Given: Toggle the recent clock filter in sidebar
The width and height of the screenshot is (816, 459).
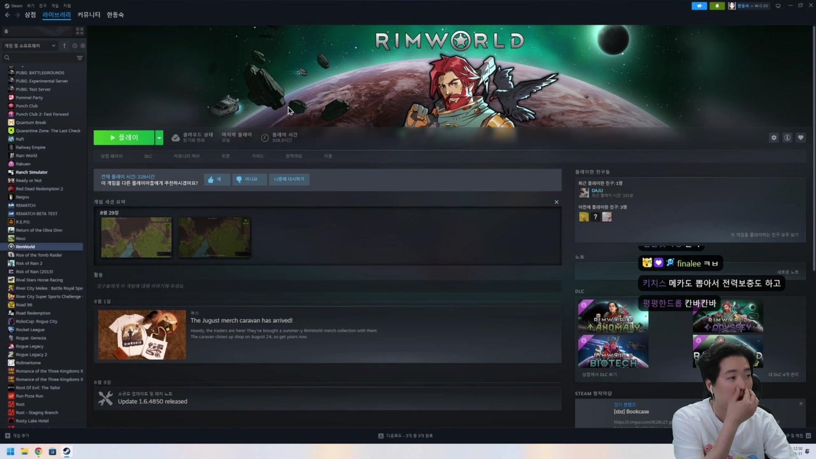Looking at the screenshot, I should (x=75, y=46).
